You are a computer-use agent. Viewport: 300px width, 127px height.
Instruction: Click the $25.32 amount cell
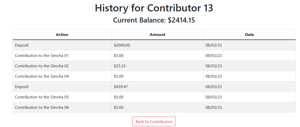tap(157, 66)
